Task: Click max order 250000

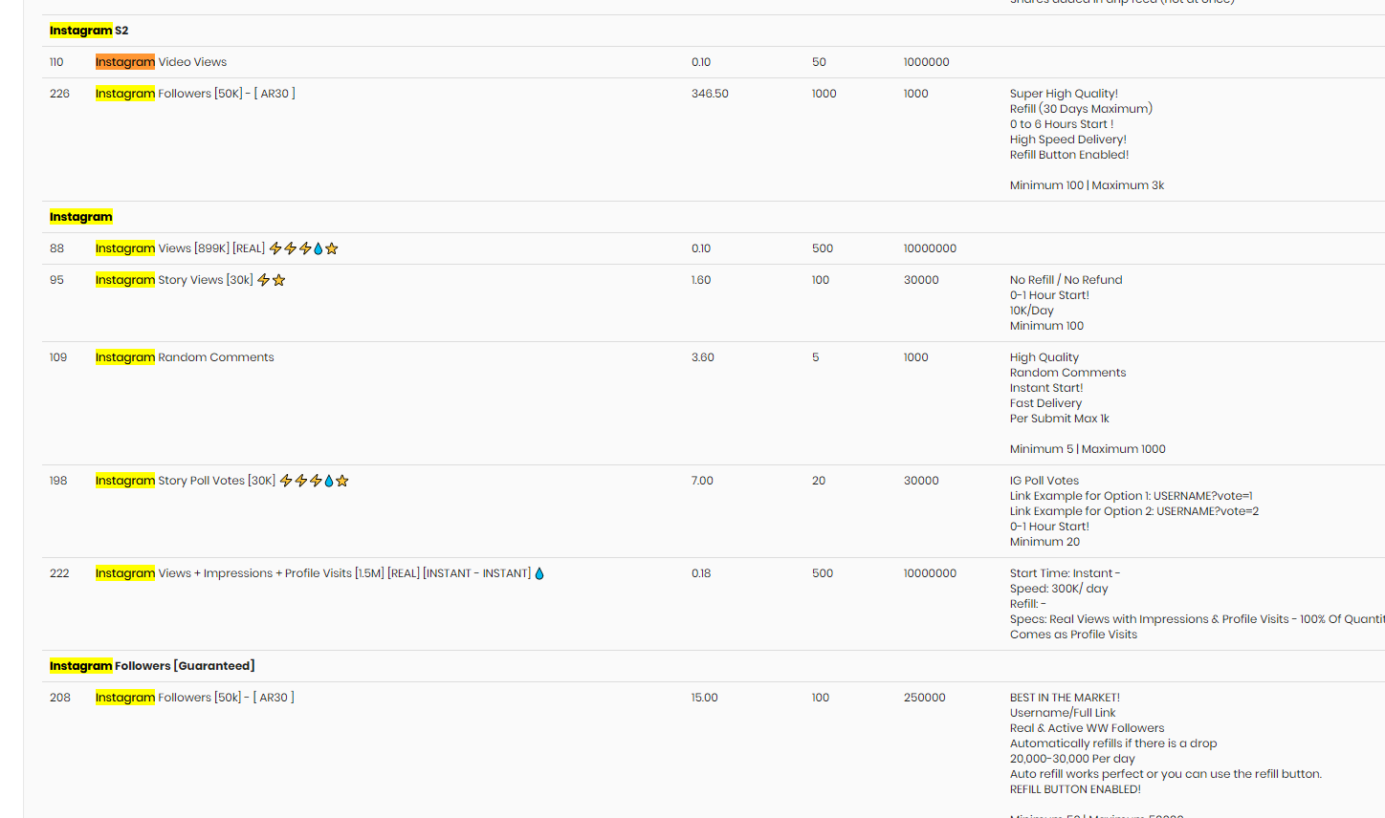Action: (925, 698)
